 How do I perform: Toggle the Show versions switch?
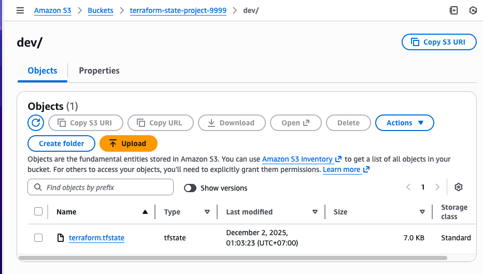[190, 188]
